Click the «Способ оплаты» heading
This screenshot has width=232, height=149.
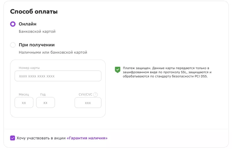tap(34, 12)
